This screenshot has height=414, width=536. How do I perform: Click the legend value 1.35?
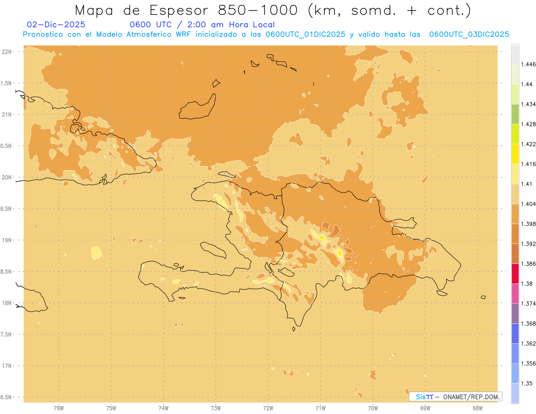(527, 383)
